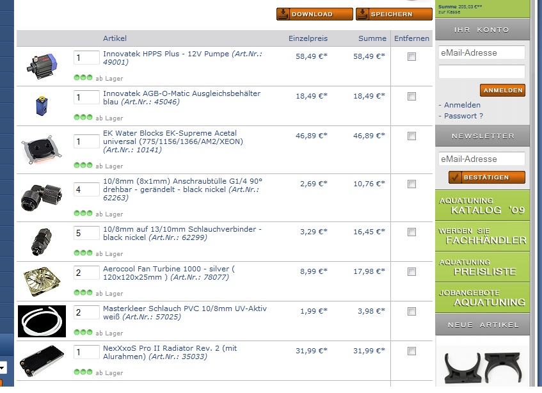
Task: Edit quantity field for Innovatek HPPS Plus
Action: point(86,58)
